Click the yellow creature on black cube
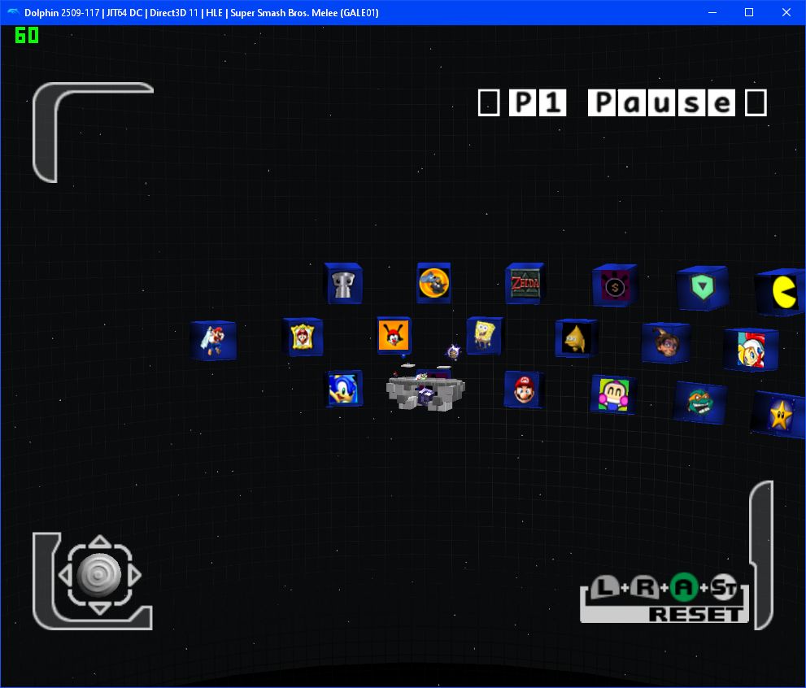 (x=576, y=338)
